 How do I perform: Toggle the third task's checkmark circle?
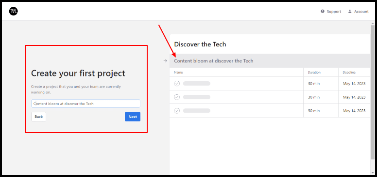177,111
